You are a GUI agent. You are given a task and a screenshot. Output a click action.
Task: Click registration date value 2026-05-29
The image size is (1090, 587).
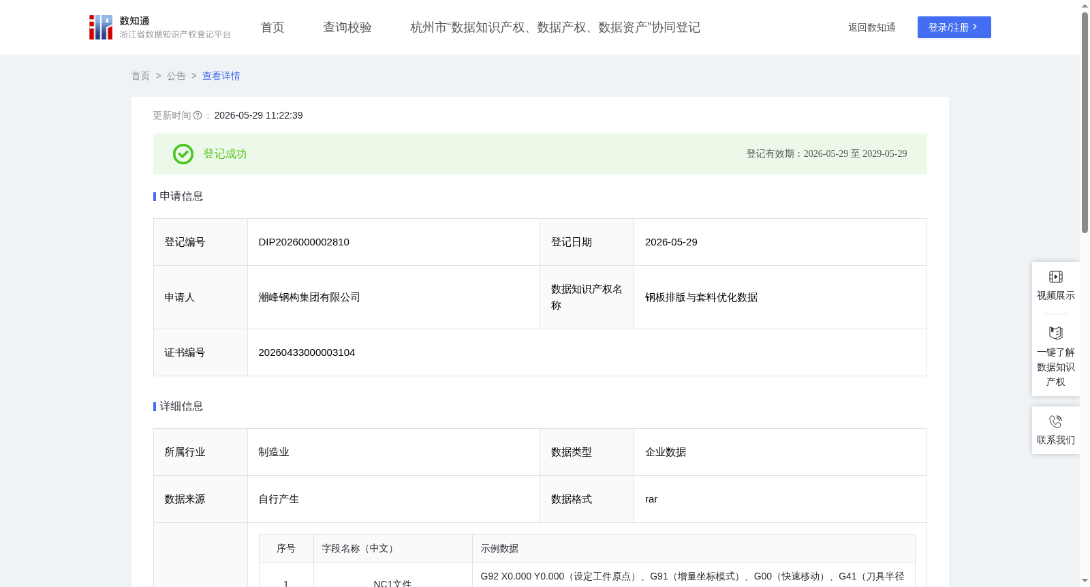(671, 242)
